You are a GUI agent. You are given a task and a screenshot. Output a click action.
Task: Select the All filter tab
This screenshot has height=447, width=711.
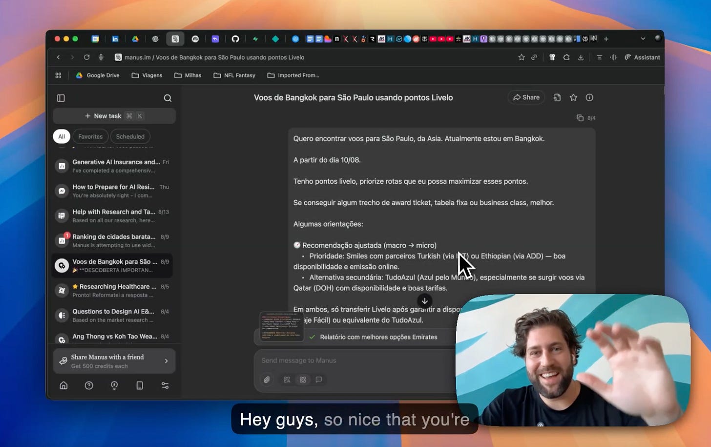pyautogui.click(x=62, y=136)
